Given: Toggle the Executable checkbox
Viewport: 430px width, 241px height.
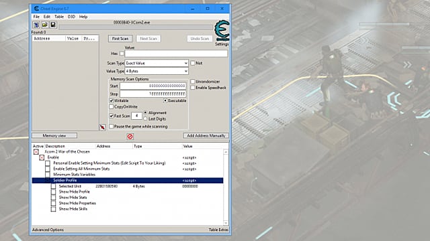Looking at the screenshot, I should click(x=165, y=100).
